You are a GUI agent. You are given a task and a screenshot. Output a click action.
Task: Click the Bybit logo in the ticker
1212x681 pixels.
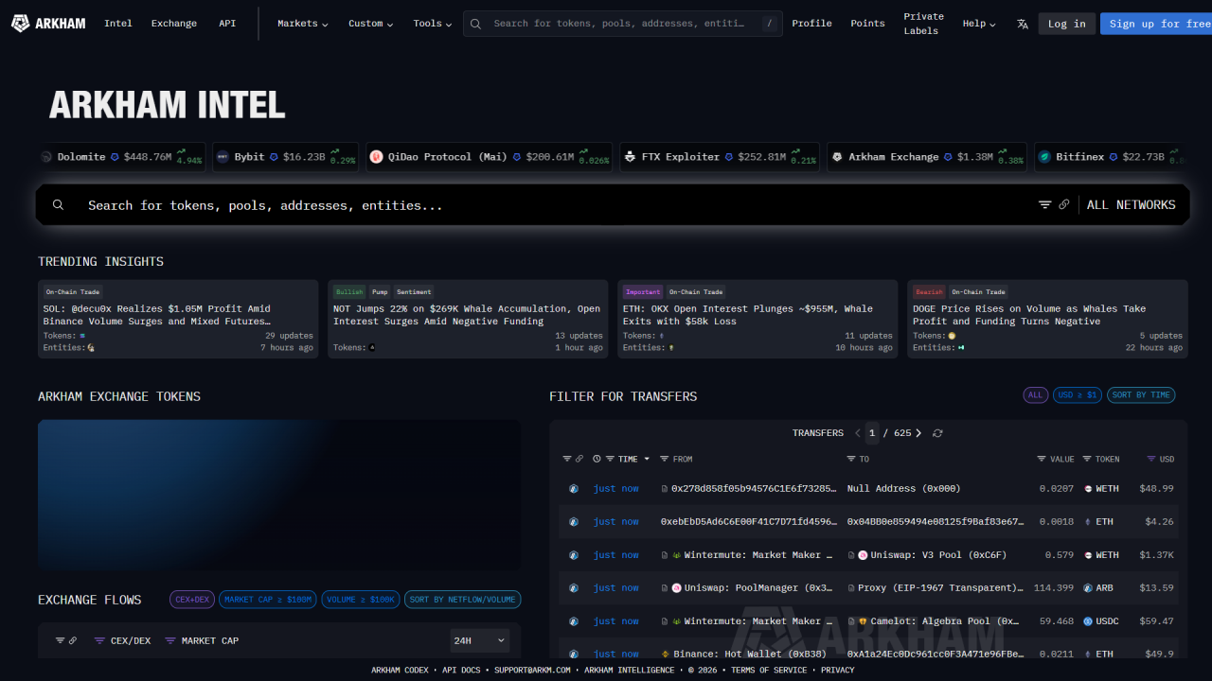tap(223, 157)
